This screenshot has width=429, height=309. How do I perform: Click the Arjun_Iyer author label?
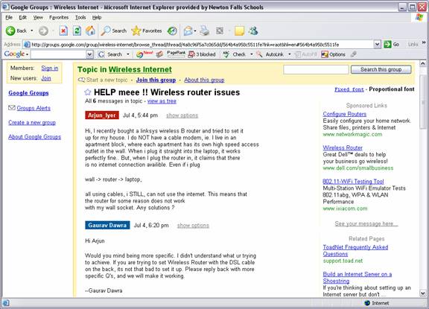102,115
